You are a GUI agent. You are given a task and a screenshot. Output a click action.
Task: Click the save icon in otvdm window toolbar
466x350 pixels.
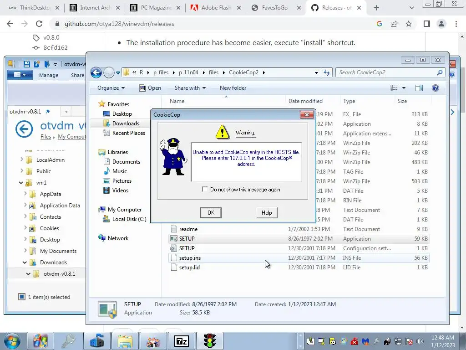tap(27, 64)
